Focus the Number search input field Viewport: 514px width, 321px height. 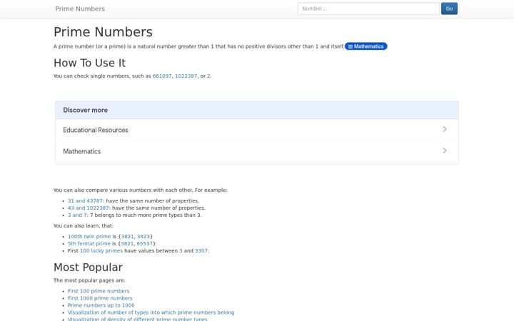[368, 9]
